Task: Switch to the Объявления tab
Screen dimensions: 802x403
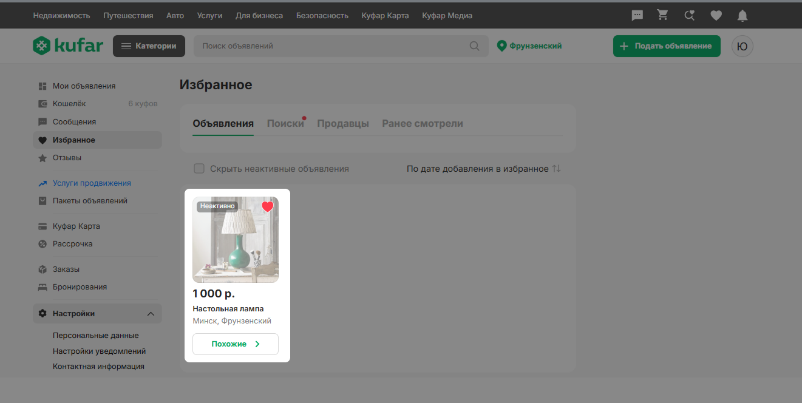Action: pos(223,124)
